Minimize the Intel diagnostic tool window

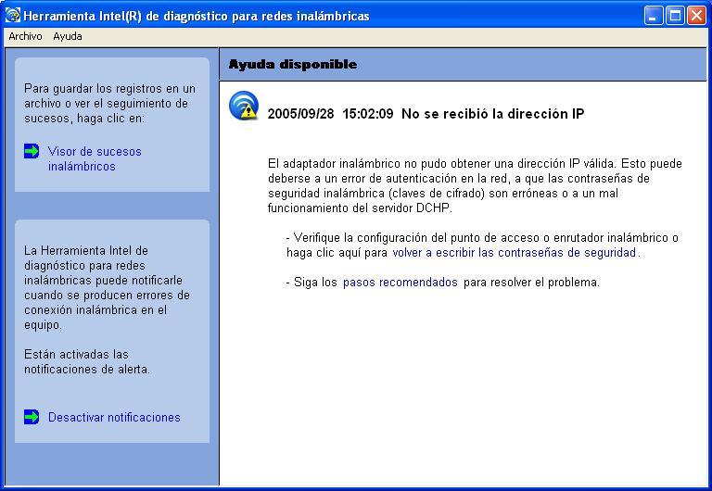(654, 16)
